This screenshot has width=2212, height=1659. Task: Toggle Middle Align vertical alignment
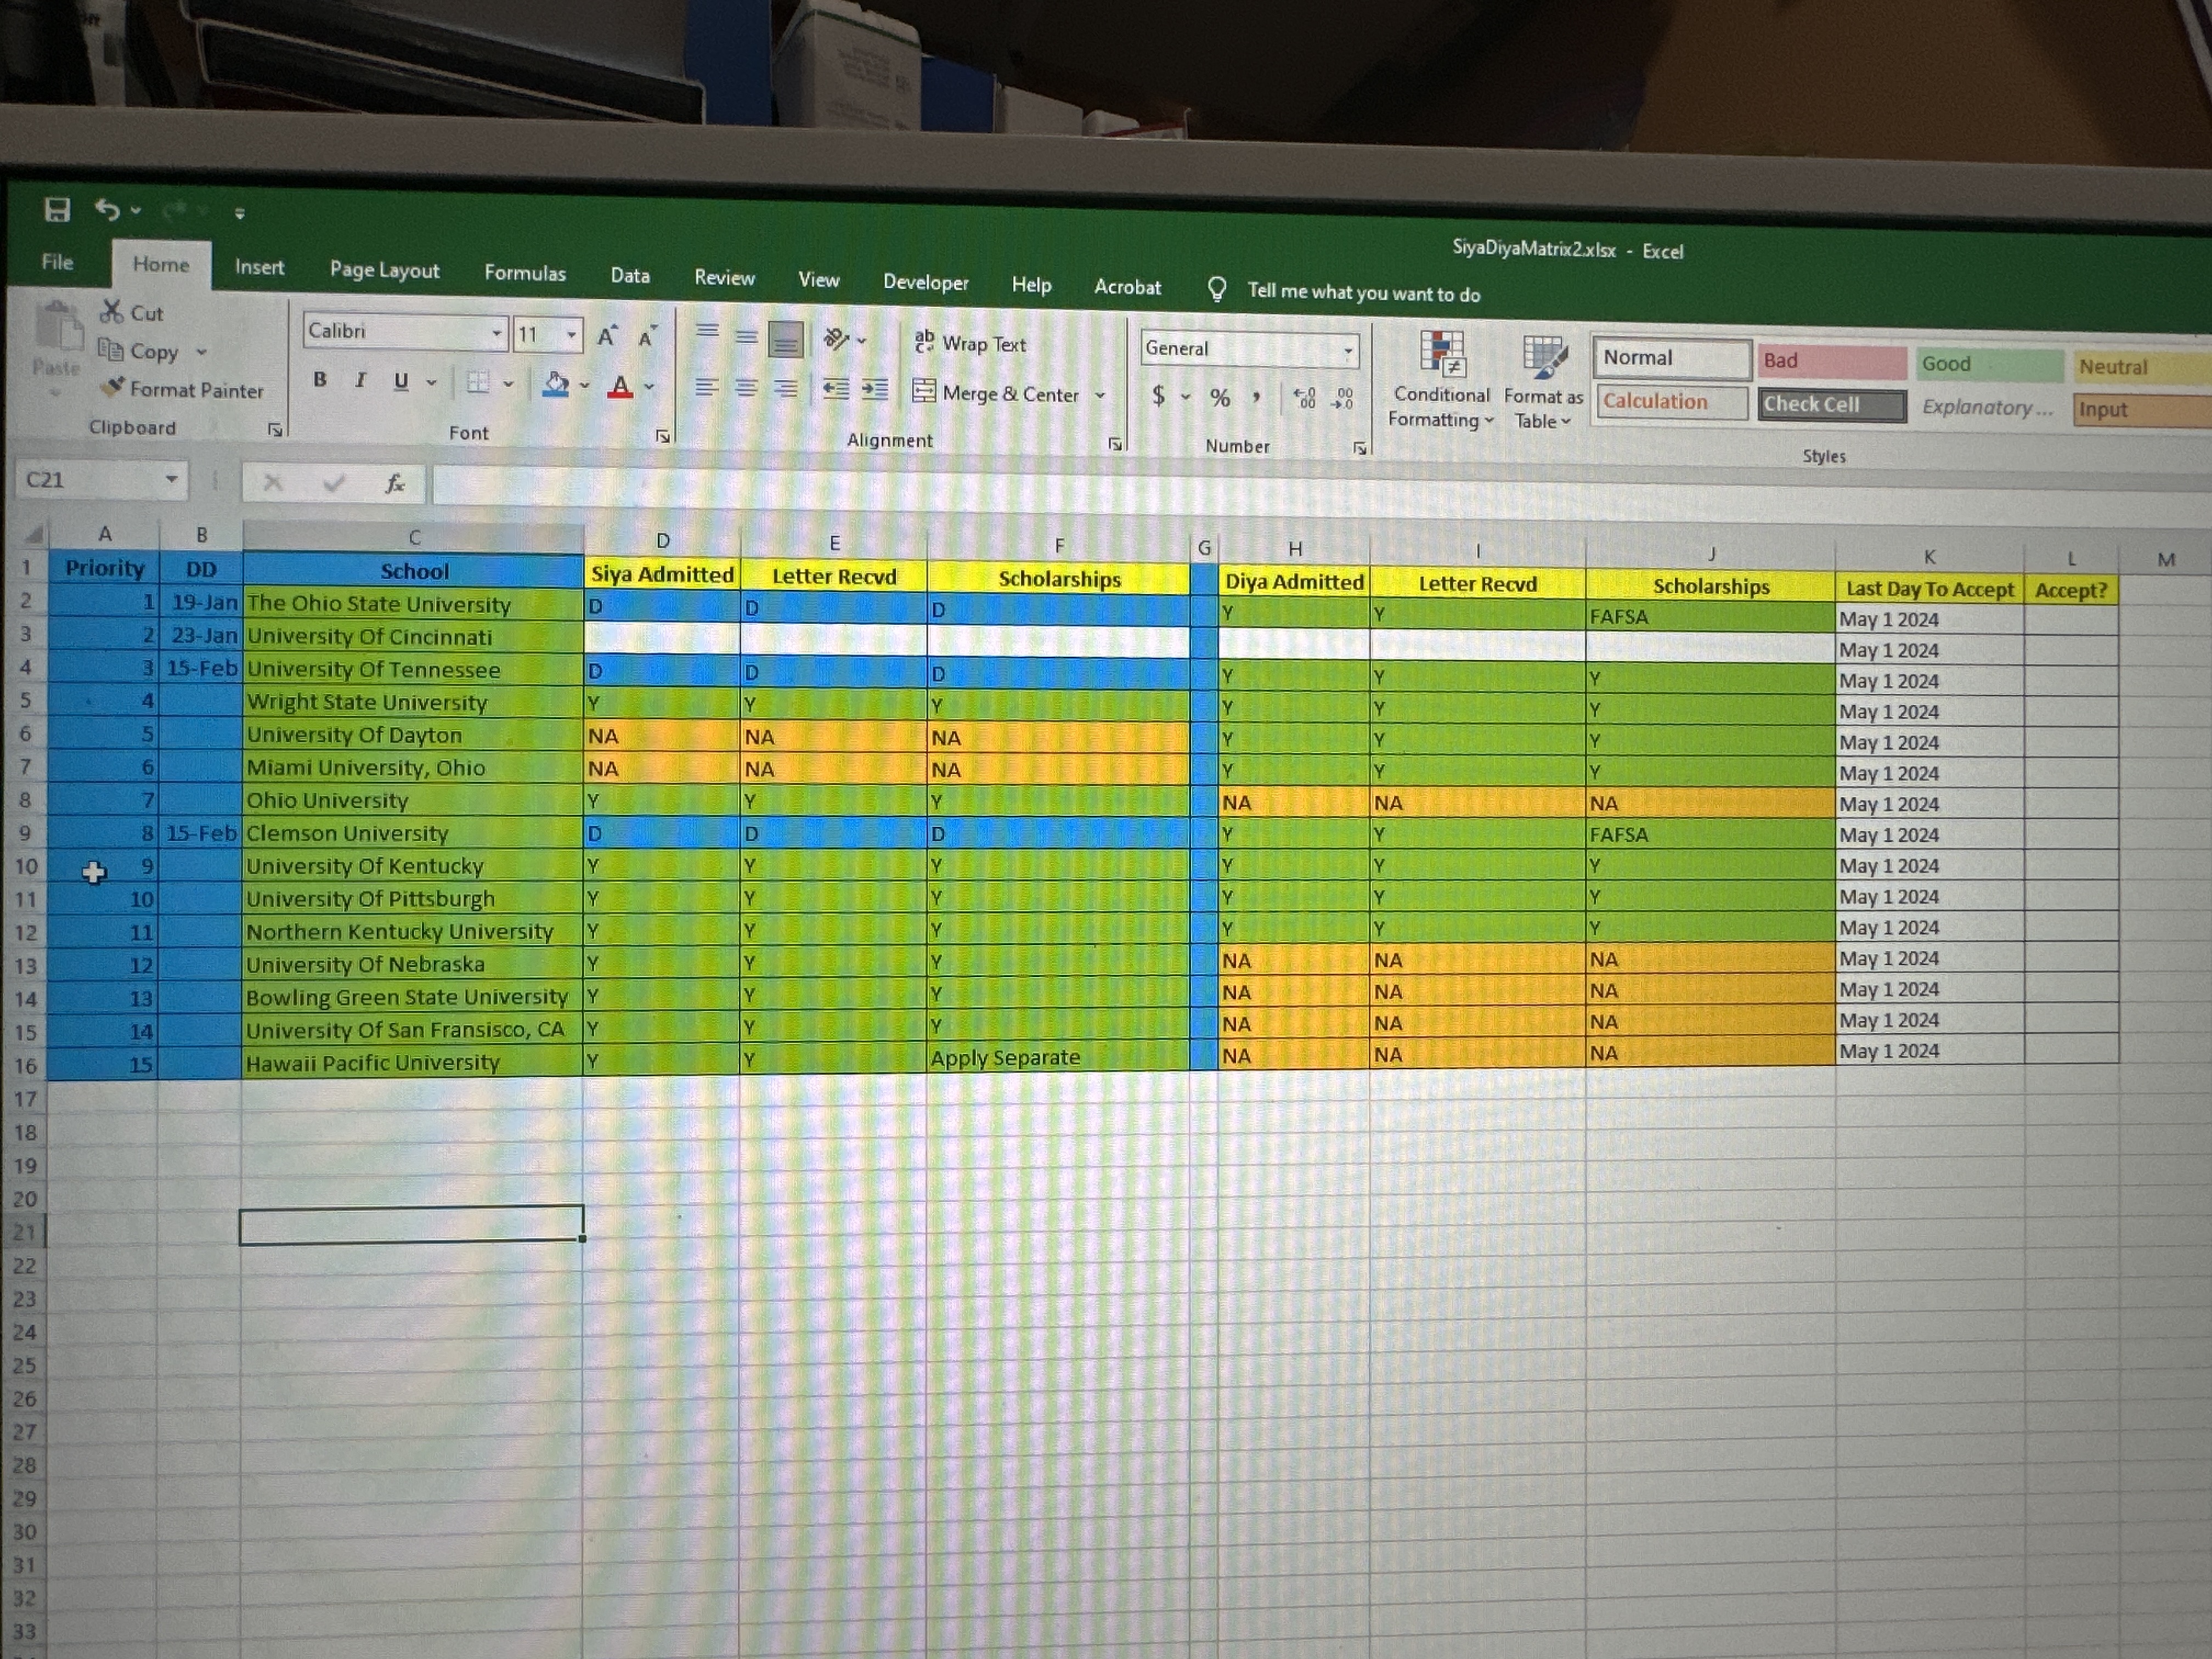tap(746, 337)
